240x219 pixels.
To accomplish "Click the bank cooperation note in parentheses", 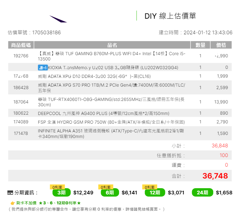I will pos(87,209).
